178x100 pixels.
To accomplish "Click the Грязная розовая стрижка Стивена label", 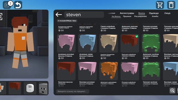I will (x=150, y=27).
